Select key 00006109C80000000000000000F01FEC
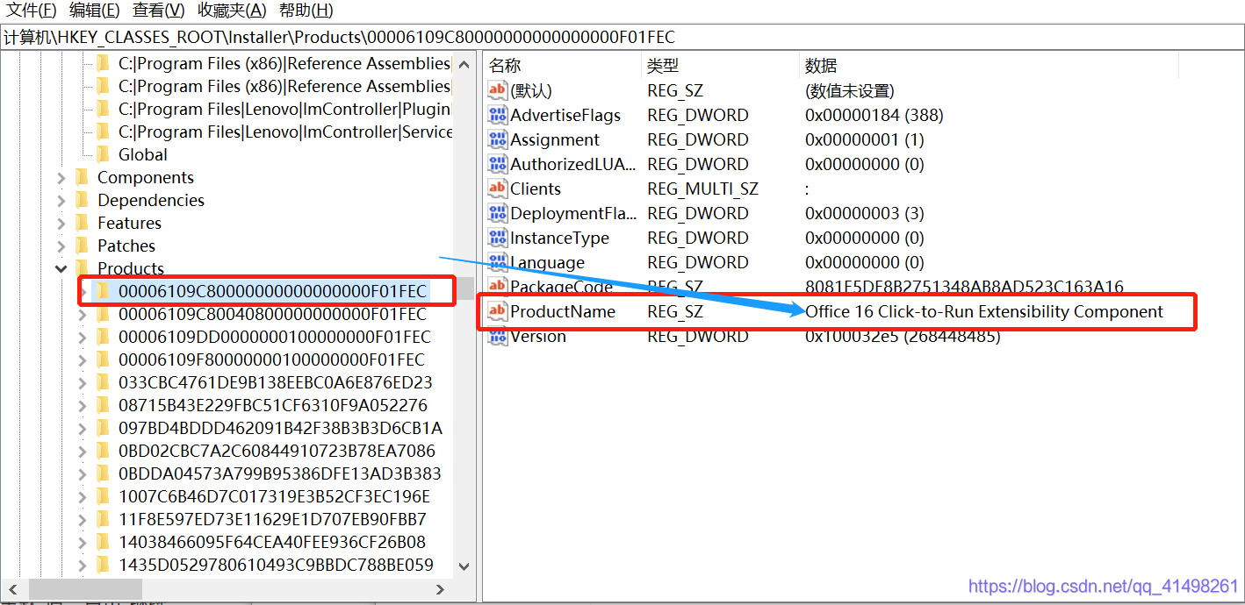 [x=272, y=291]
